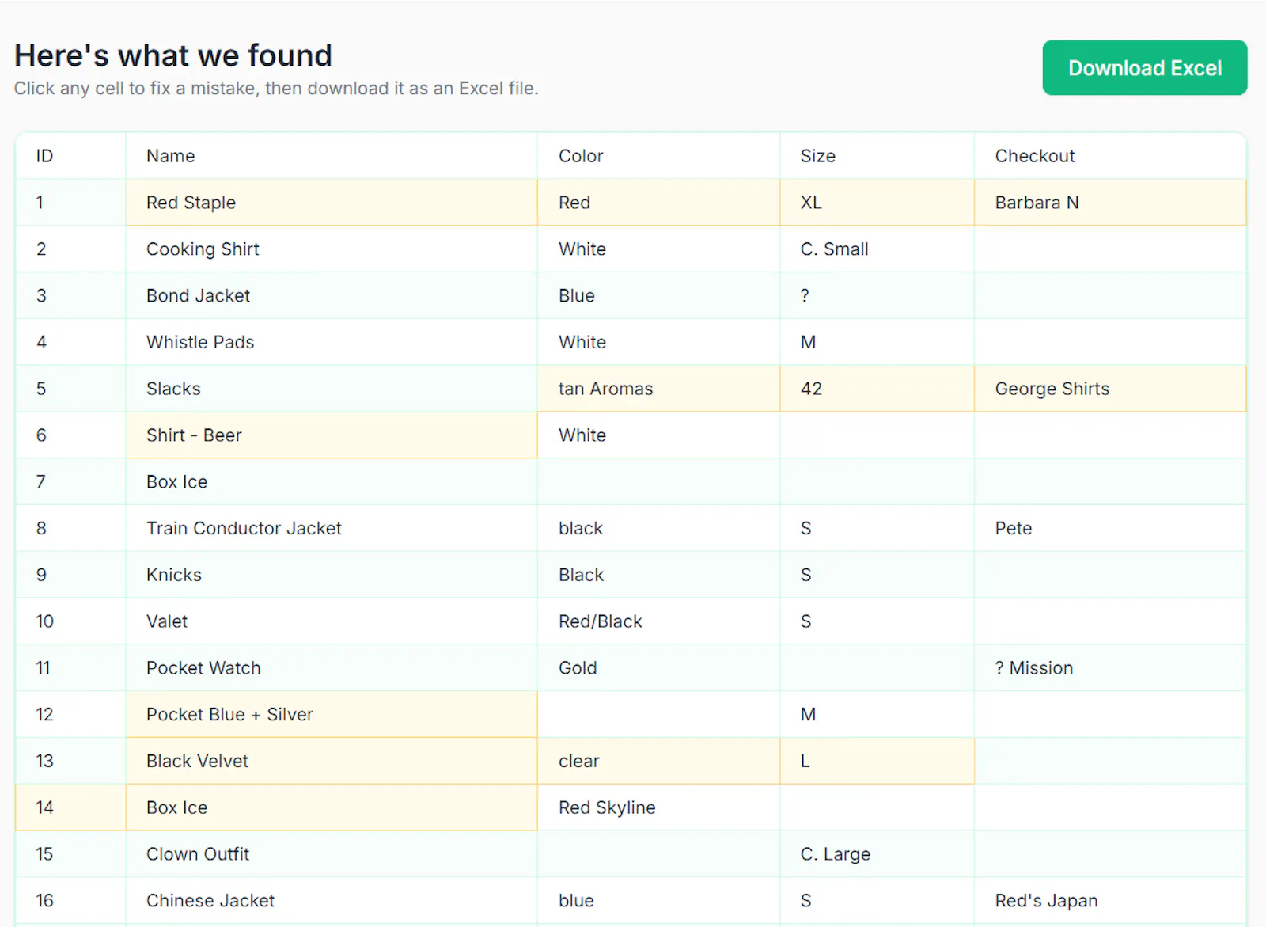
Task: Edit the 'C. Small' size cell
Action: [x=877, y=249]
